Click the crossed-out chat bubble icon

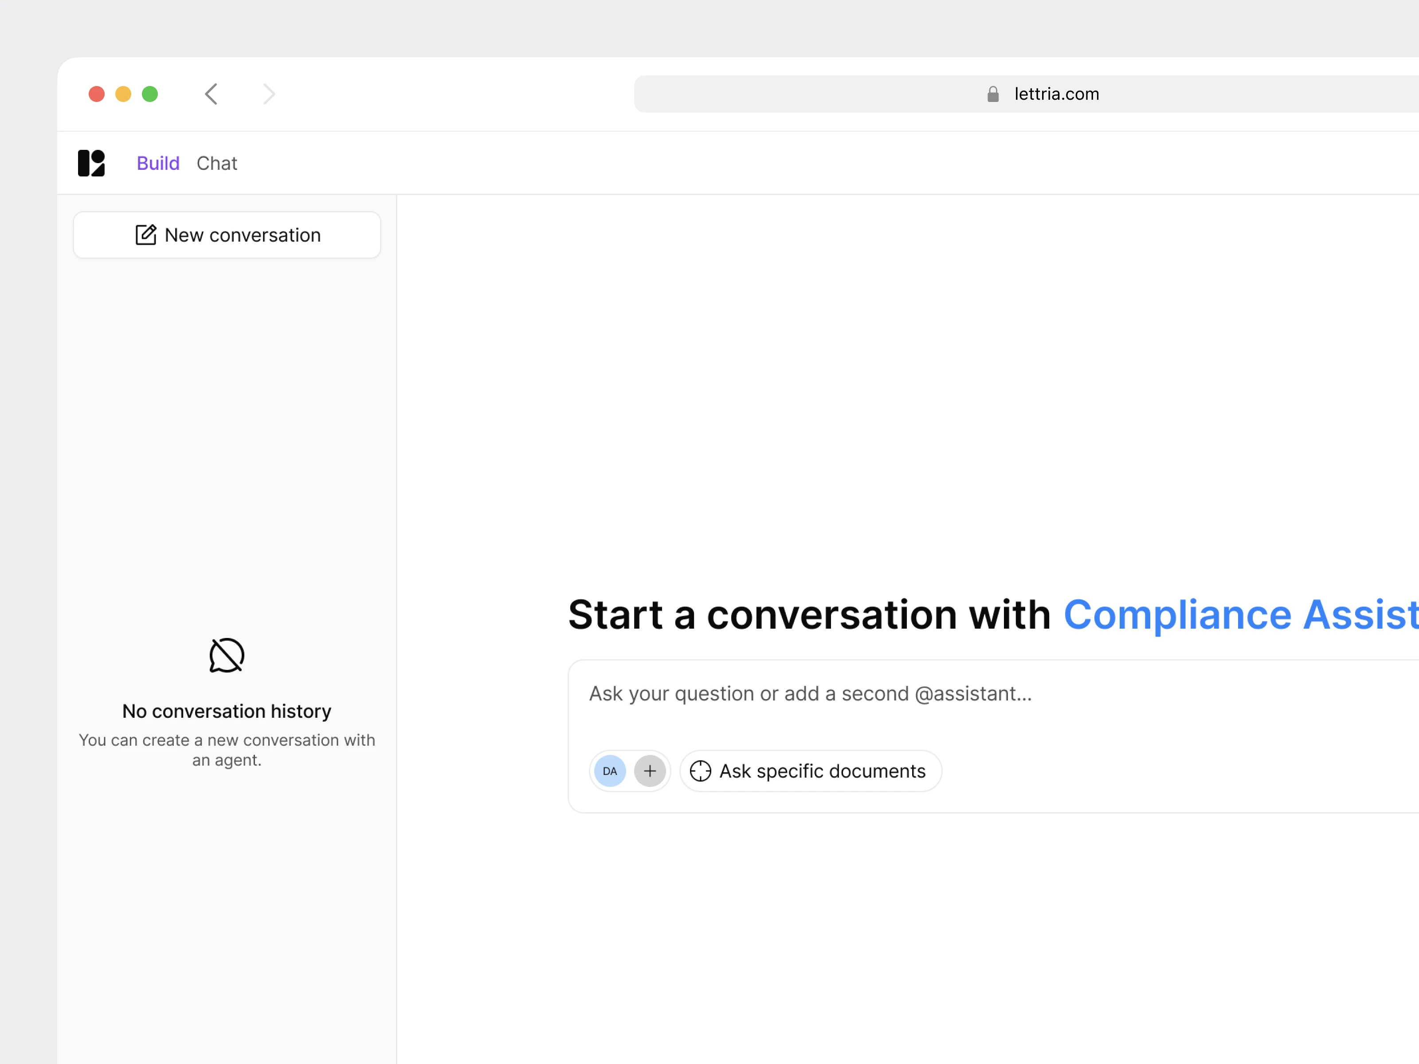point(227,655)
